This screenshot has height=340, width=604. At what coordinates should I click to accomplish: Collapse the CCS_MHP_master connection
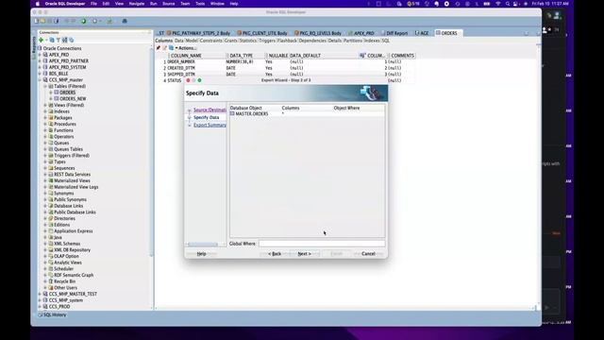click(40, 79)
